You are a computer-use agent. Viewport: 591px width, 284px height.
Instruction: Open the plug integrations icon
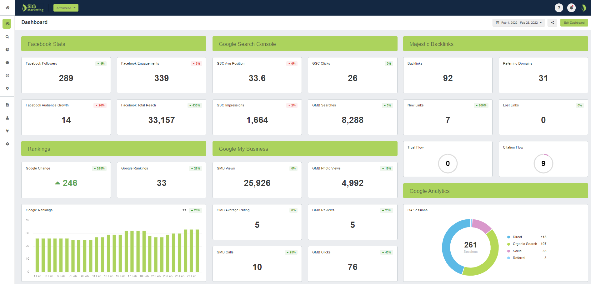coord(7,131)
